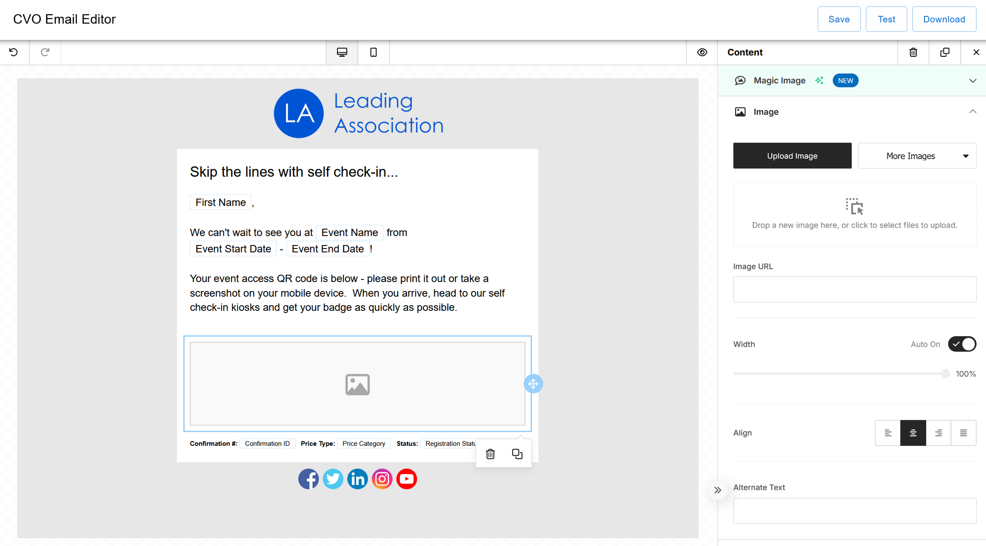Screen dimensions: 986x546
Task: Click the Magic Image chat icon
Action: (740, 81)
